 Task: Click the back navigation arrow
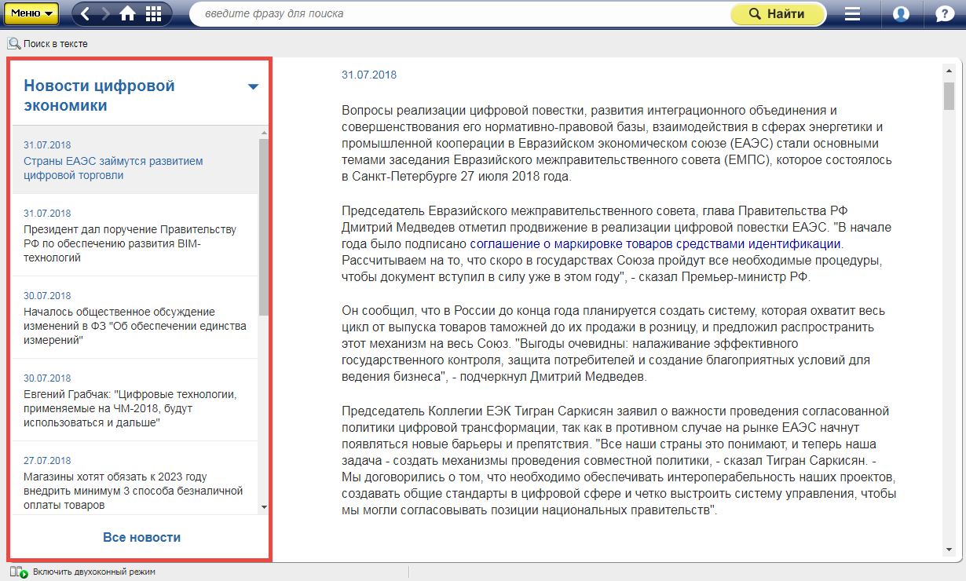tap(86, 13)
